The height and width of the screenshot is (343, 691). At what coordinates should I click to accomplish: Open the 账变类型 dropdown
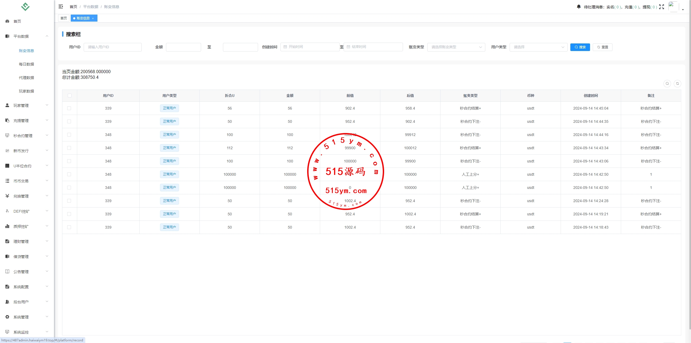point(456,47)
